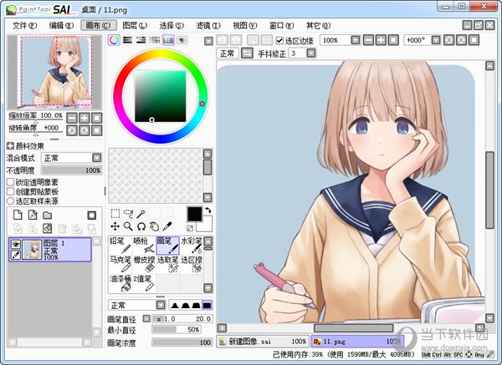The width and height of the screenshot is (502, 365).
Task: Select the 马克笔 marker tool
Action: click(x=120, y=264)
